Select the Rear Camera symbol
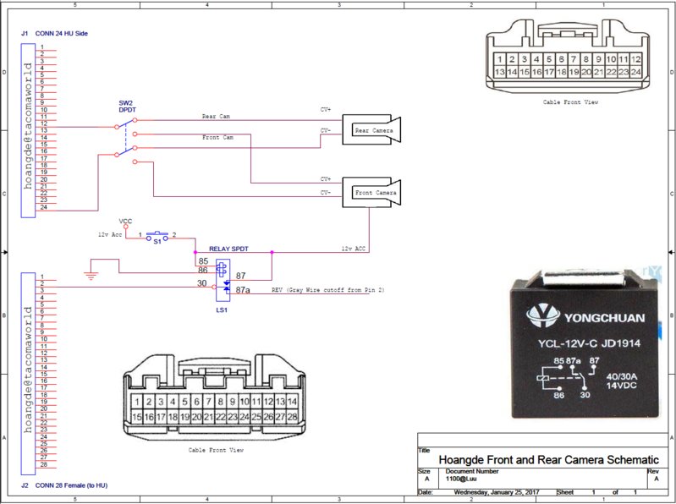The width and height of the screenshot is (676, 504). 371,129
